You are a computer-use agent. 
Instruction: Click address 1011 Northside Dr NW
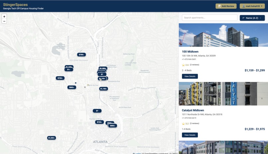coord(202,114)
